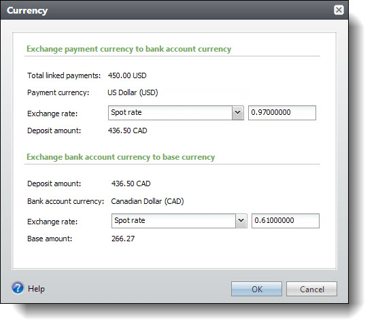Click the Exchange bank account currency to base heading
Screen dimensions: 376x331
[x=120, y=157]
